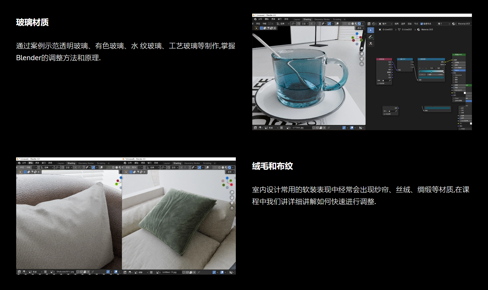Click Material.003 in the node editor breadcrumb
Screen dimensions: 488x290
(x=427, y=29)
